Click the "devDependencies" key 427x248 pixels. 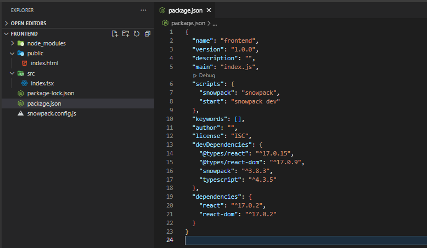click(x=222, y=145)
